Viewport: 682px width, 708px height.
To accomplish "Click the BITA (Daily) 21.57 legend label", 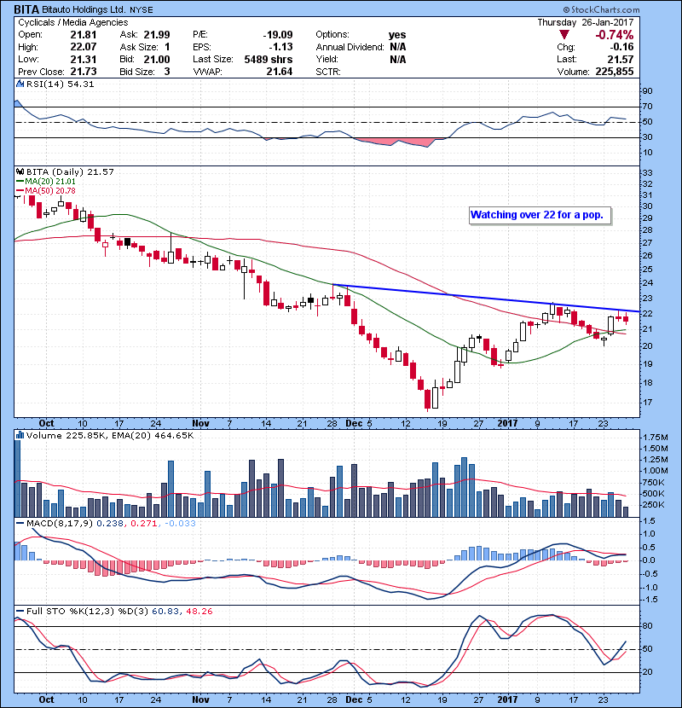I will point(70,171).
